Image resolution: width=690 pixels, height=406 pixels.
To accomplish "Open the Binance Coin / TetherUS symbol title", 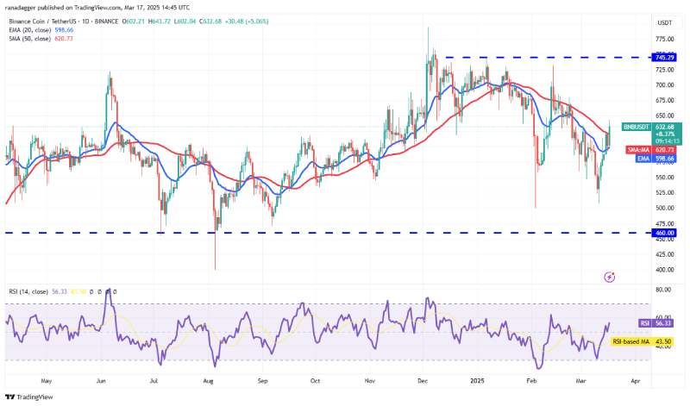I will point(63,22).
